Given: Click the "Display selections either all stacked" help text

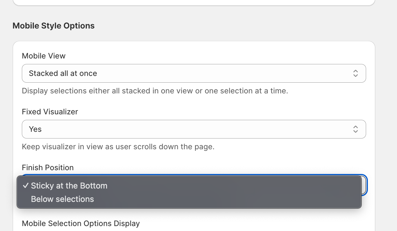Looking at the screenshot, I should pyautogui.click(x=155, y=91).
